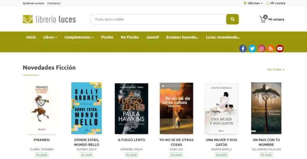Click author ROONEY, SALLY
The width and height of the screenshot is (307, 159).
coord(87,149)
